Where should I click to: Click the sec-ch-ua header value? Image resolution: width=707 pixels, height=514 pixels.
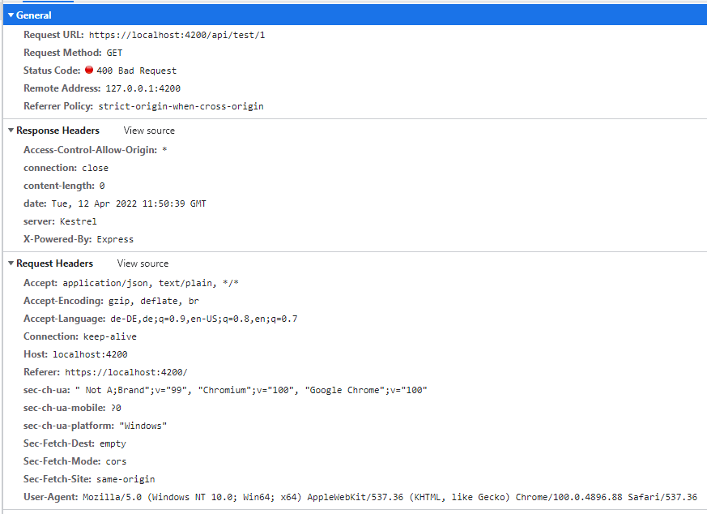click(251, 390)
